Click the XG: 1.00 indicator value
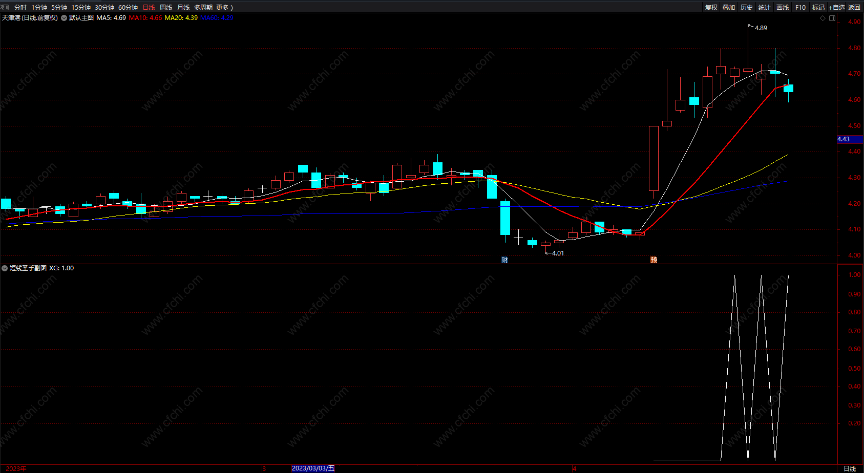The width and height of the screenshot is (864, 473). coord(61,268)
